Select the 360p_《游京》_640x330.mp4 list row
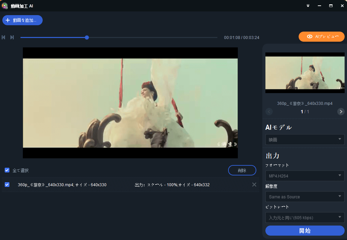This screenshot has width=347, height=240. coord(101,185)
